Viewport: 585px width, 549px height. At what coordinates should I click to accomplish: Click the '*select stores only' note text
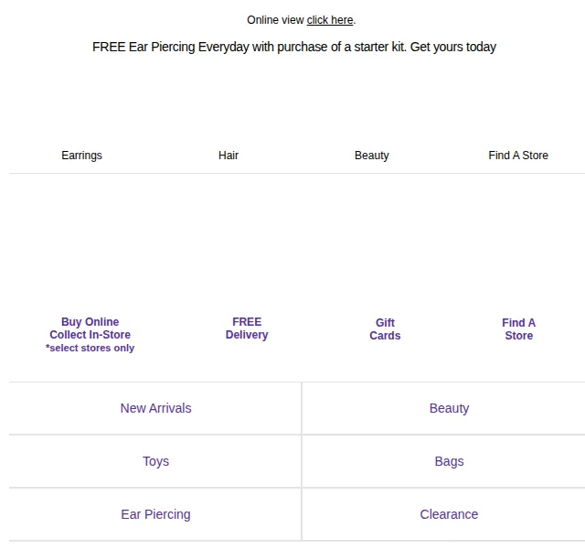click(x=90, y=348)
